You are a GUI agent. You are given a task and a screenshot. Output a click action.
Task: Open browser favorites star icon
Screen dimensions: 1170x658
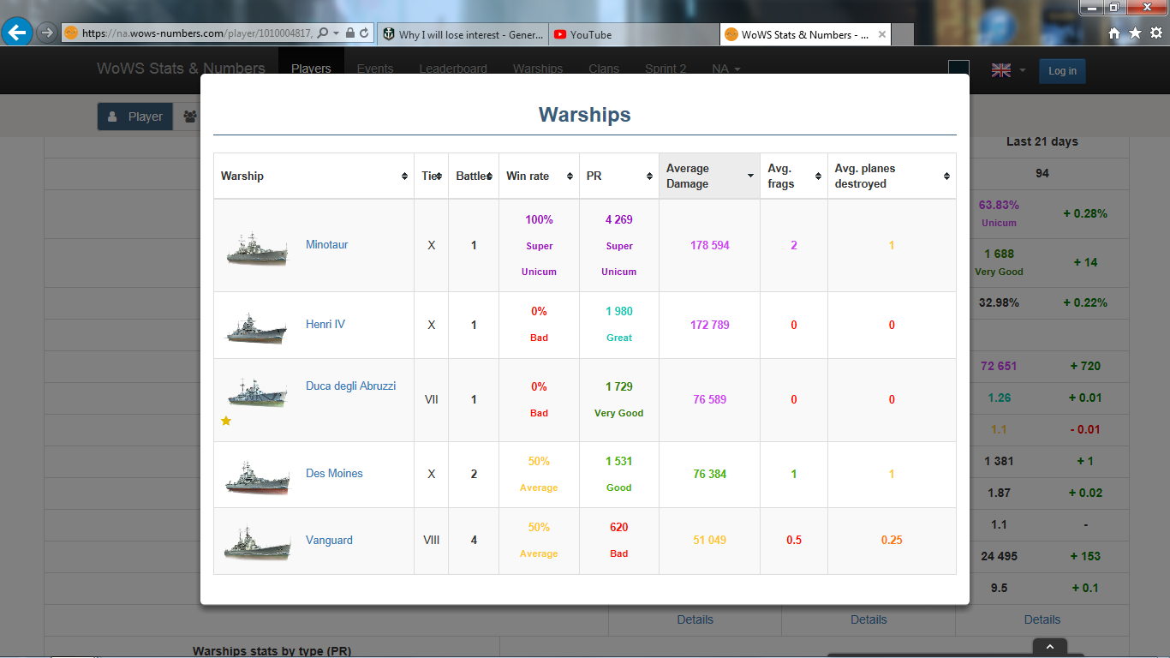pos(1135,33)
